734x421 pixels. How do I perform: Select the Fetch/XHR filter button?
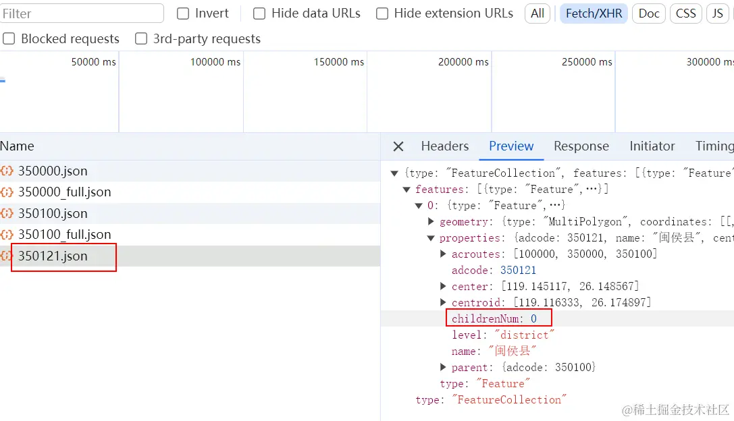click(x=594, y=13)
